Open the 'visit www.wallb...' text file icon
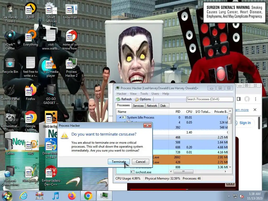The height and width of the screenshot is (201, 268). (51, 40)
